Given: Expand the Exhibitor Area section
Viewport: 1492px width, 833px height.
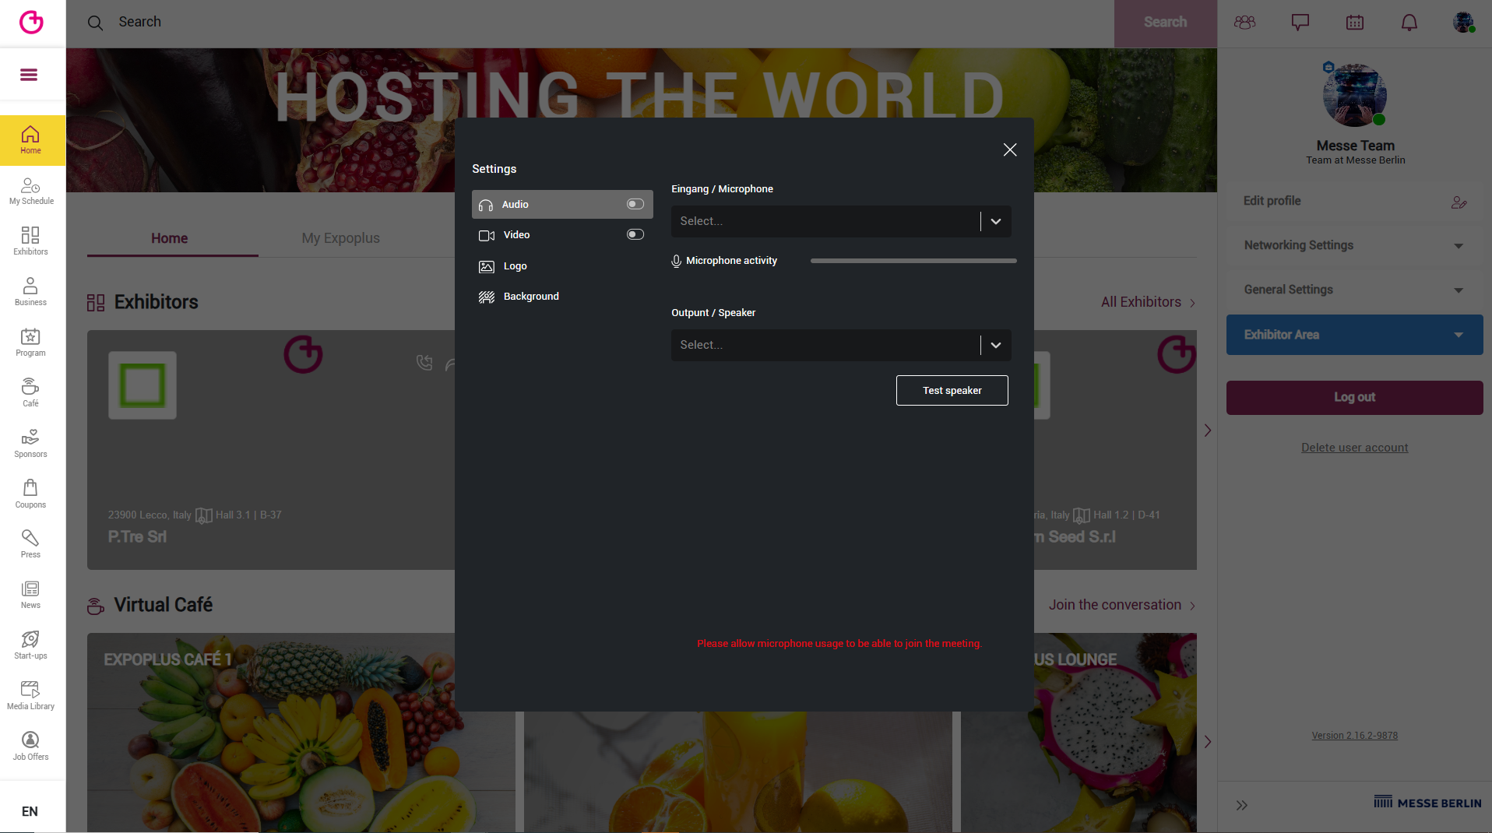Looking at the screenshot, I should click(1354, 335).
